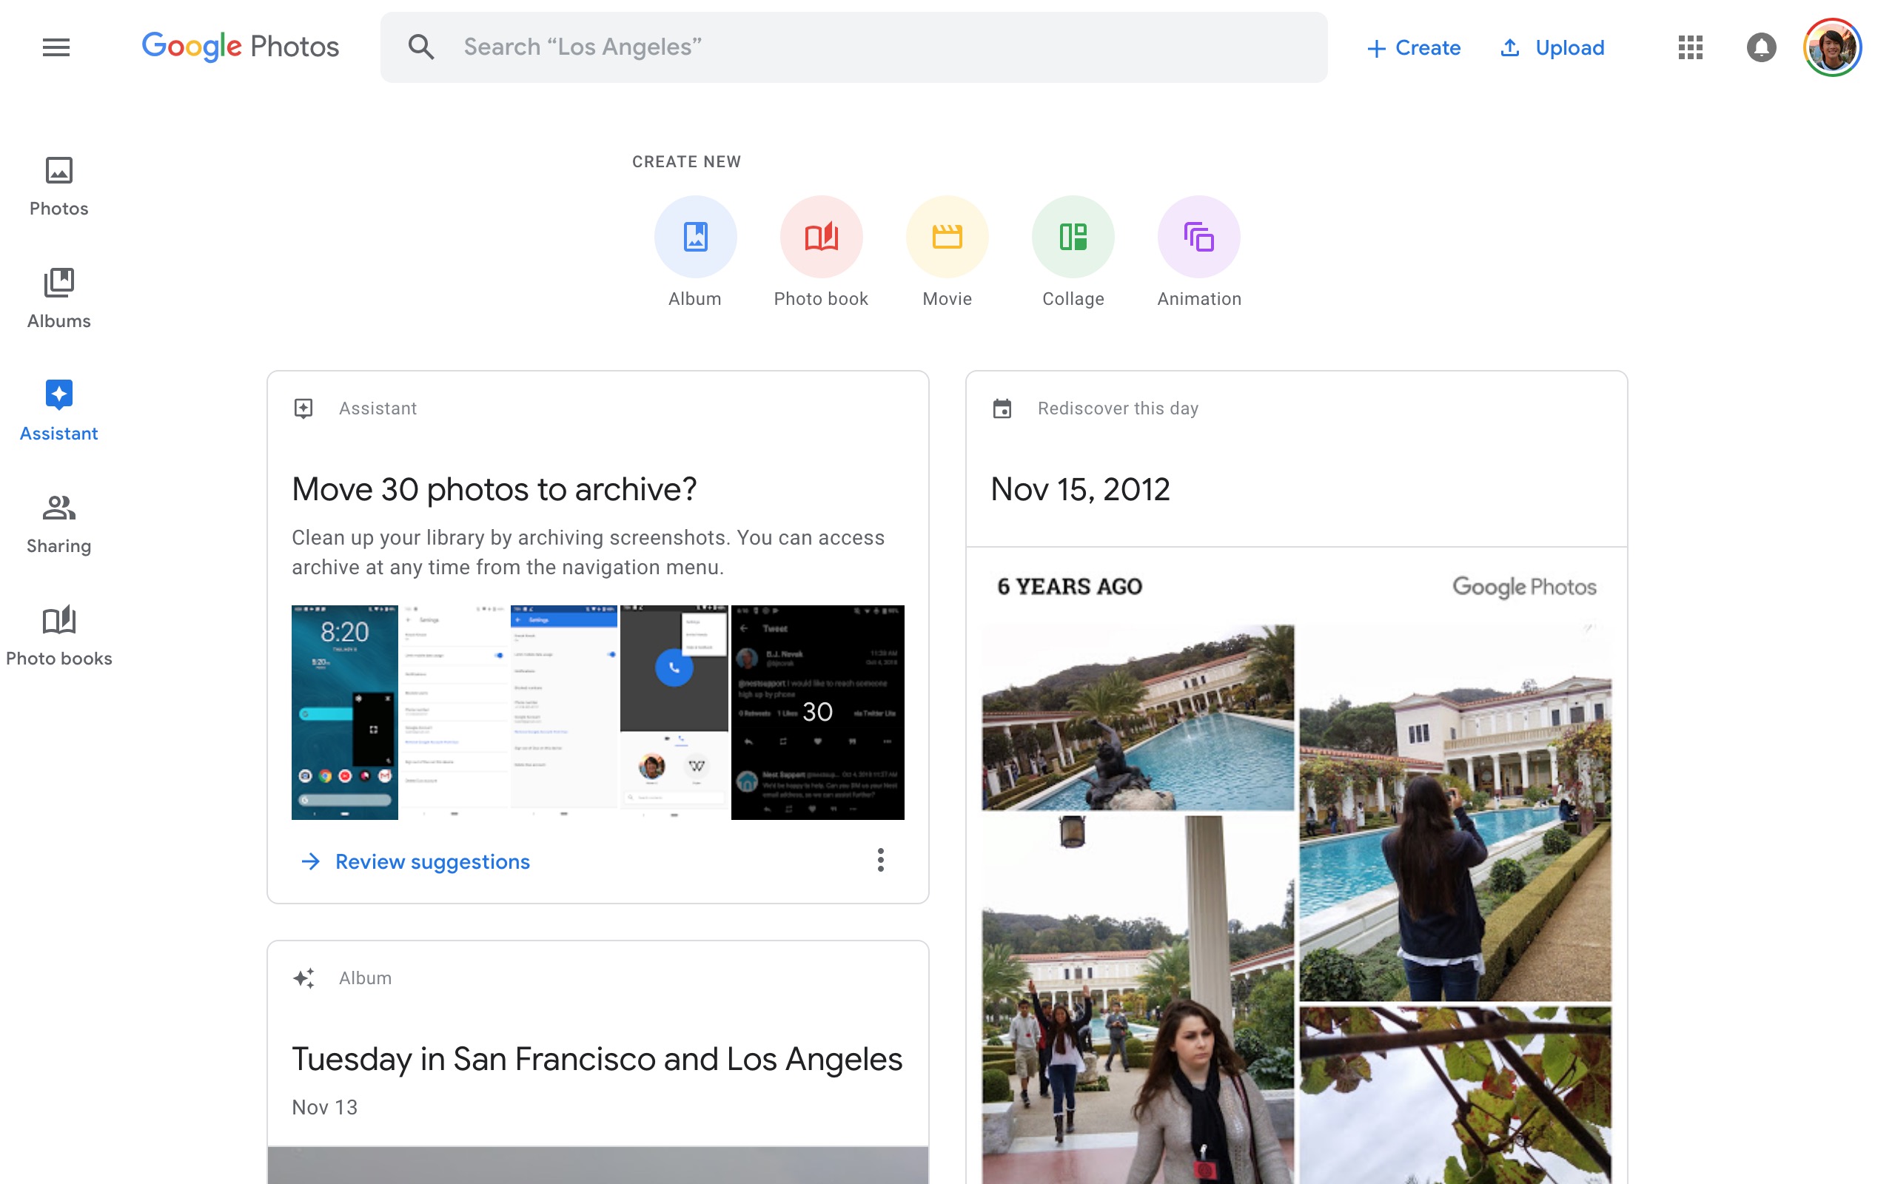This screenshot has width=1895, height=1184.
Task: Open options menu on archive suggestion card
Action: pyautogui.click(x=880, y=860)
